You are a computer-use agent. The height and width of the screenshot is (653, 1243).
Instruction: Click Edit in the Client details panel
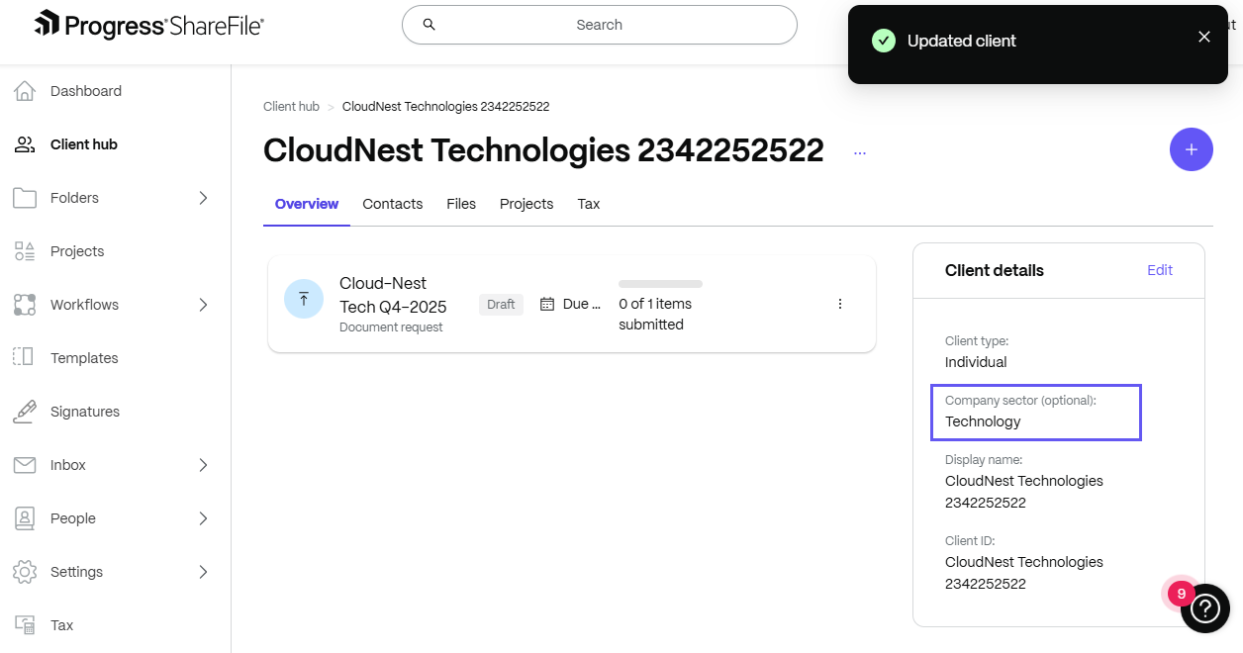[1159, 269]
